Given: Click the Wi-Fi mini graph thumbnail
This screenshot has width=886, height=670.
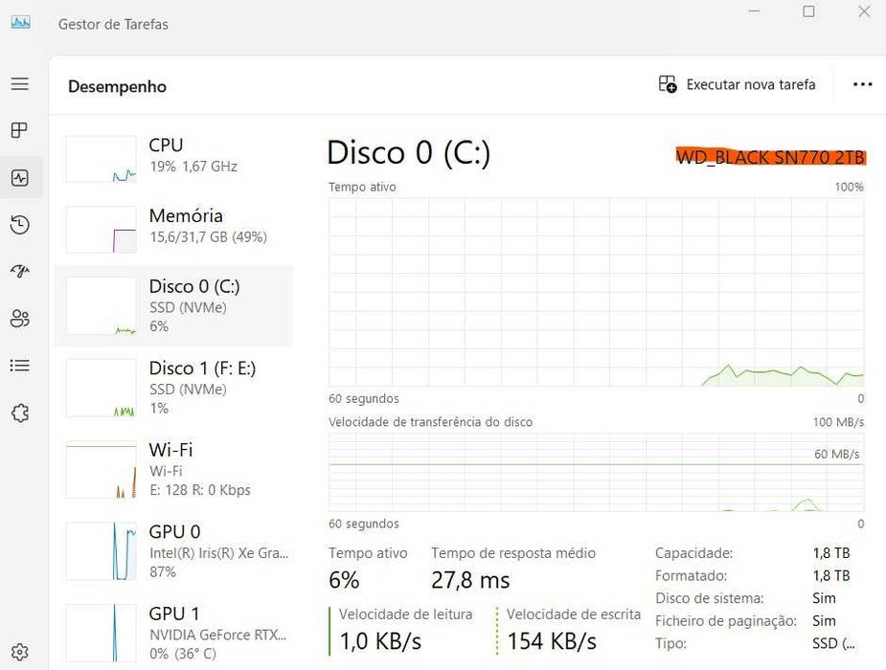Looking at the screenshot, I should pos(102,470).
